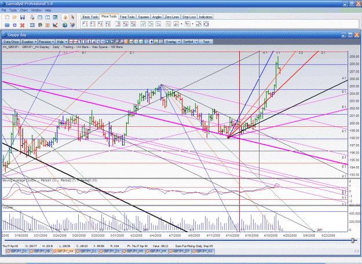The height and width of the screenshot is (264, 362).
Task: Open the Chart menu
Action: click(x=24, y=10)
